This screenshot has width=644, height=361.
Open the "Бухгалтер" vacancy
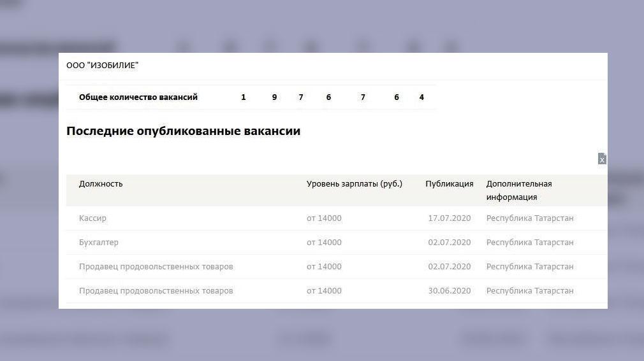click(99, 243)
